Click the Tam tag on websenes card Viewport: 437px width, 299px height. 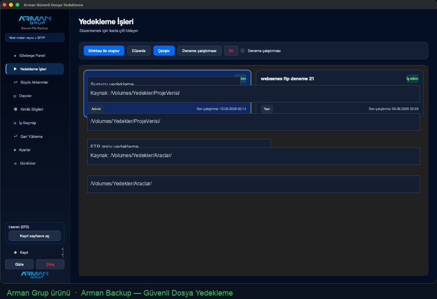267,109
